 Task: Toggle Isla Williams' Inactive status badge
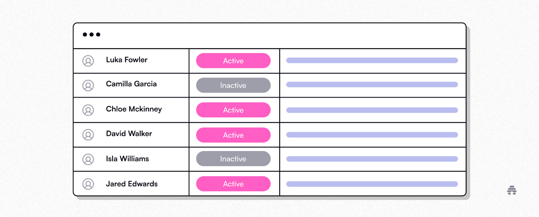tap(233, 158)
